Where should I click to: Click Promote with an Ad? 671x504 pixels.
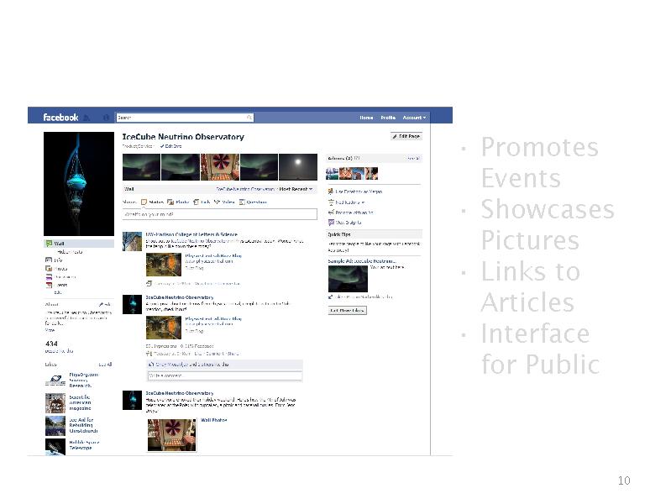(350, 213)
